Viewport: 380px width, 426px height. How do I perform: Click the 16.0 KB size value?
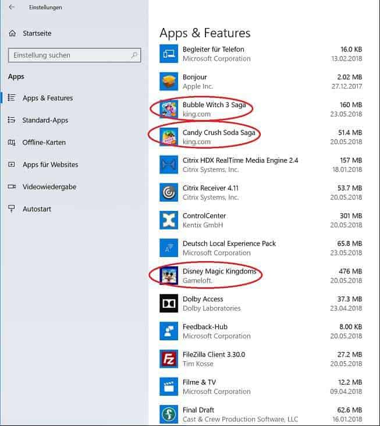pyautogui.click(x=351, y=50)
